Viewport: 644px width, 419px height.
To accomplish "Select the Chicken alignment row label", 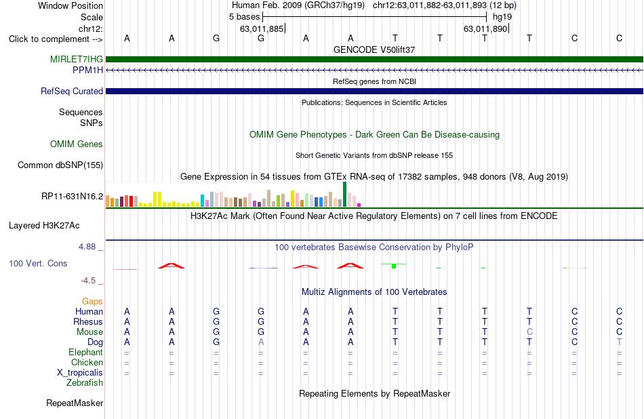I will pyautogui.click(x=87, y=362).
